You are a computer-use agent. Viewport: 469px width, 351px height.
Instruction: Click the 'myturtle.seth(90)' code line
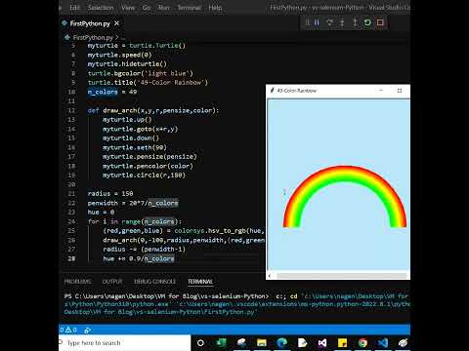[135, 147]
